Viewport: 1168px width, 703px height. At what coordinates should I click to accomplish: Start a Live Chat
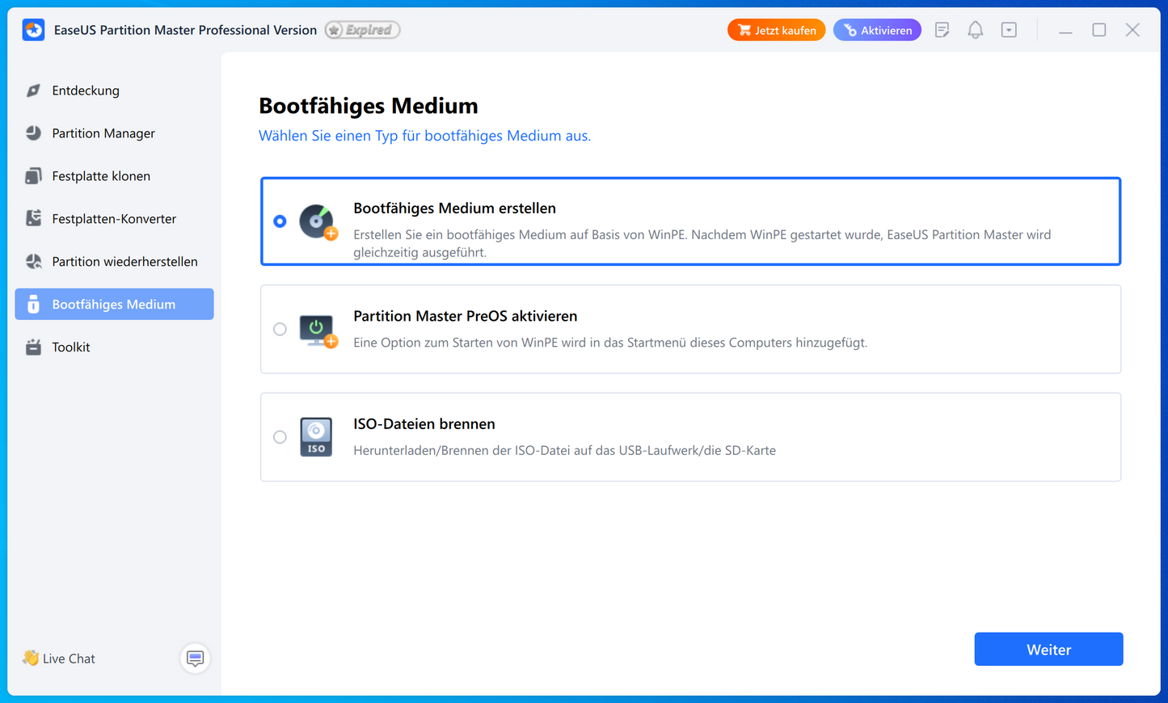pos(69,659)
